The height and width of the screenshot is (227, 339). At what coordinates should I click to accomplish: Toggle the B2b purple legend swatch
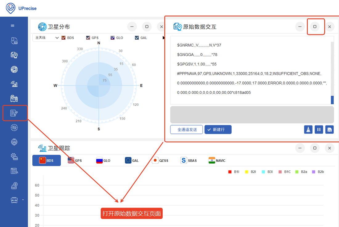point(313,172)
